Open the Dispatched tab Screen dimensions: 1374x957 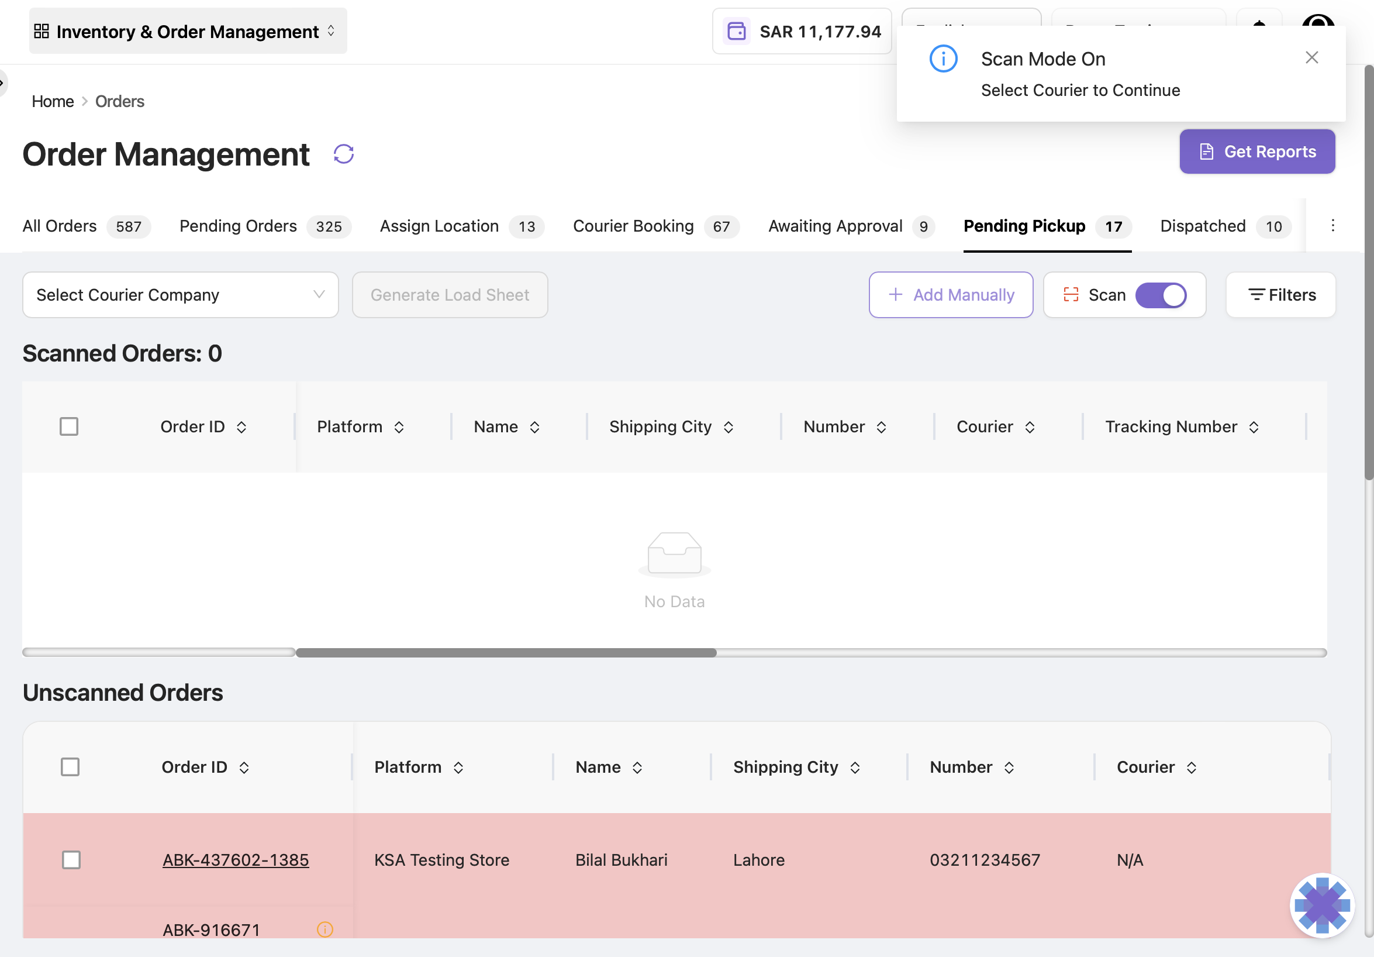coord(1225,226)
